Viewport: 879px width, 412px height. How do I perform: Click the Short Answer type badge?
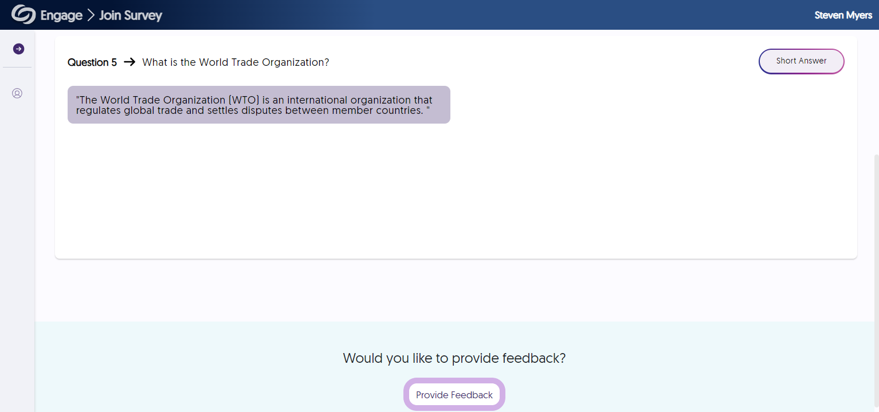click(x=801, y=61)
